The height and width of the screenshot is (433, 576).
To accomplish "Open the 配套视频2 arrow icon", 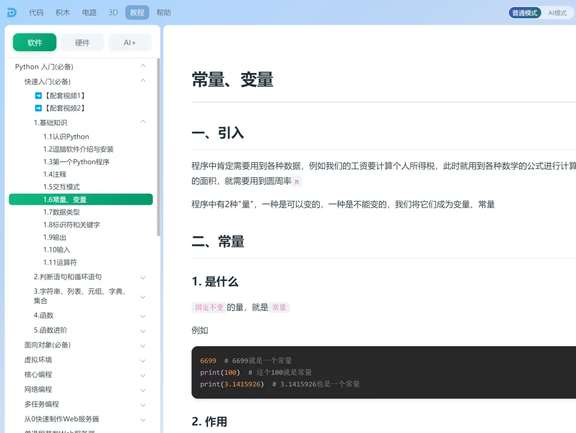I will coord(38,108).
